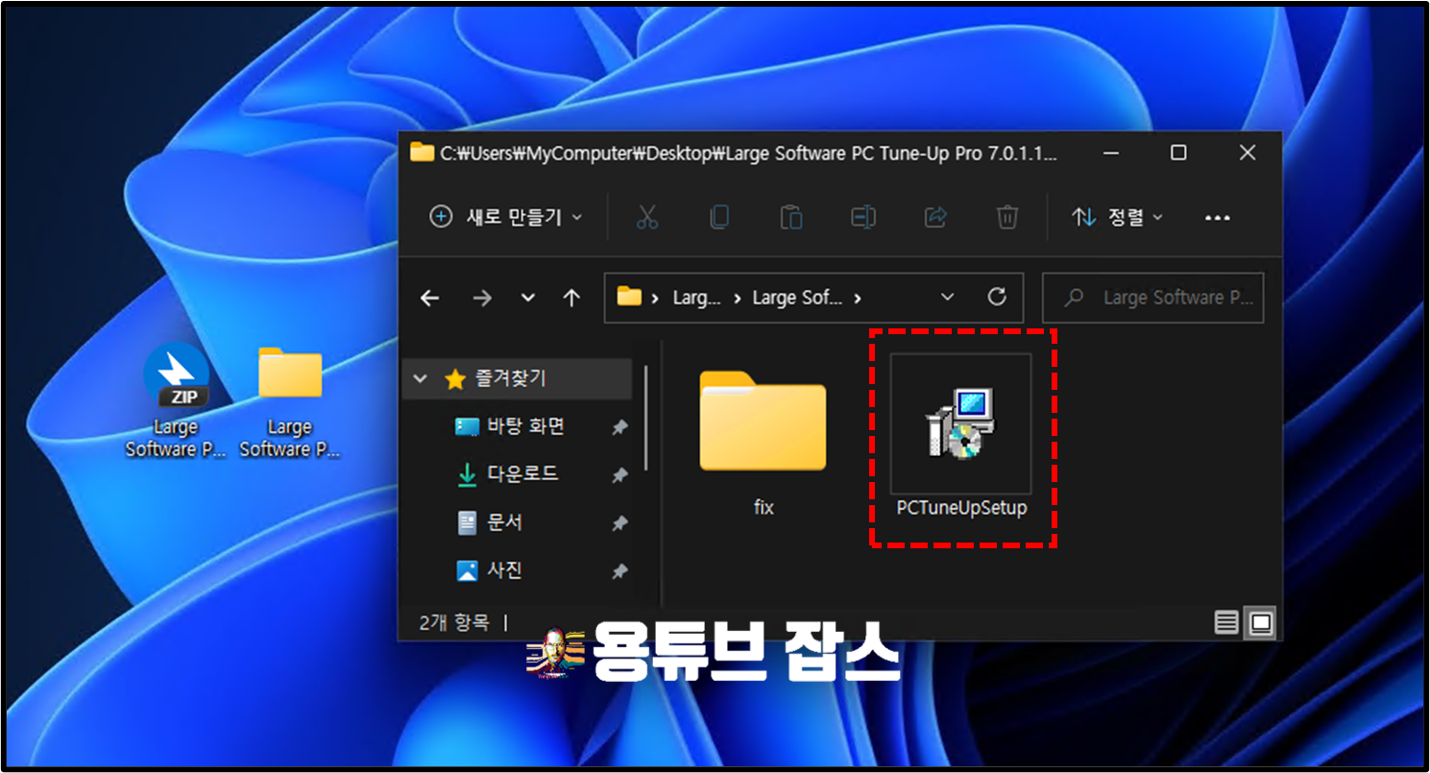Click the Share icon in toolbar
The image size is (1430, 773).
tap(935, 217)
